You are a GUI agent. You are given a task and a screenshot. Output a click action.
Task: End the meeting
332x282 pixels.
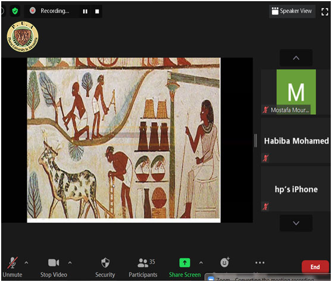click(315, 267)
